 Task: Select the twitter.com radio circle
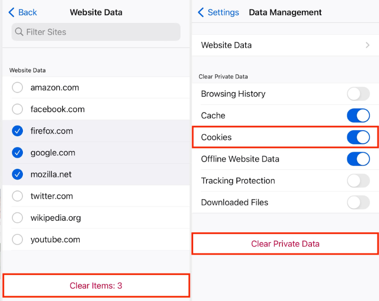[17, 196]
